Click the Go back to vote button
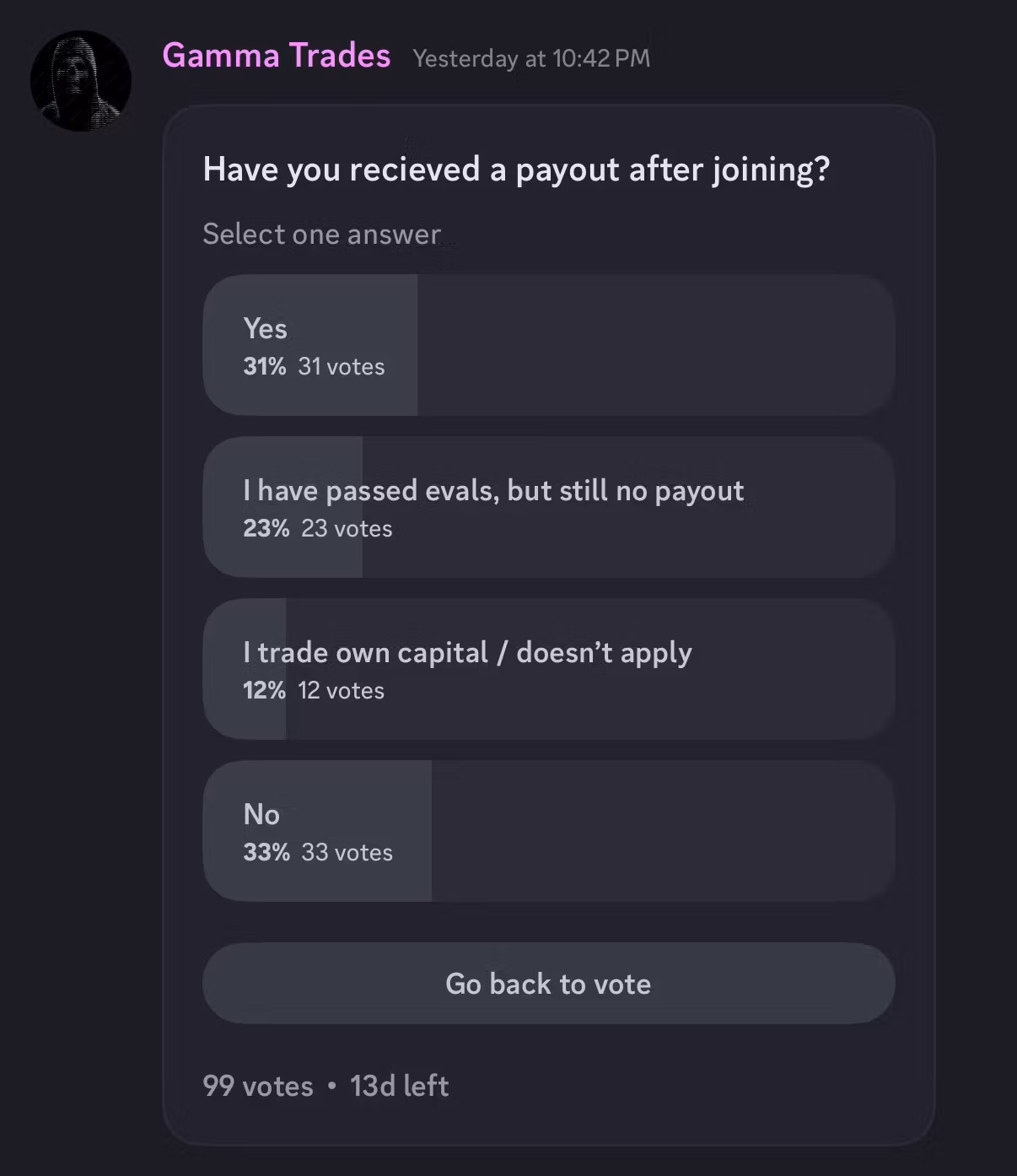This screenshot has height=1176, width=1017. tap(549, 984)
